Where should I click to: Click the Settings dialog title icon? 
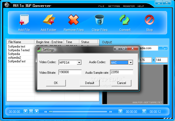[x=39, y=49]
